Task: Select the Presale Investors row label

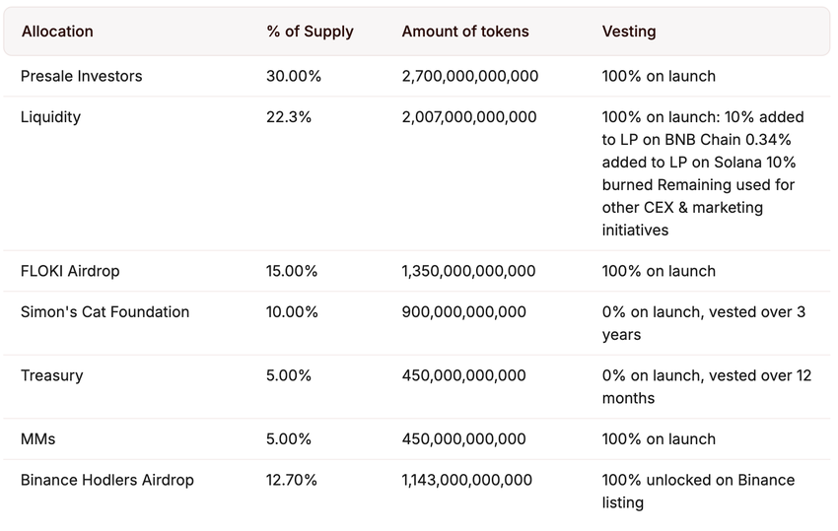Action: [x=82, y=76]
